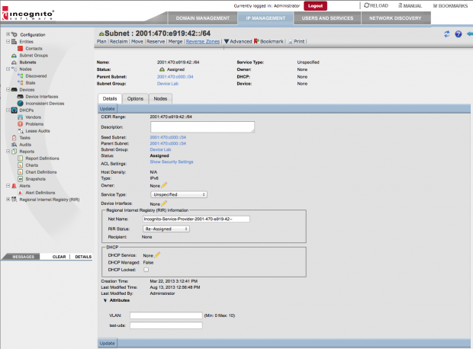Collapse the Alerts tree node
Screen dimensions: 473x349
[8, 186]
